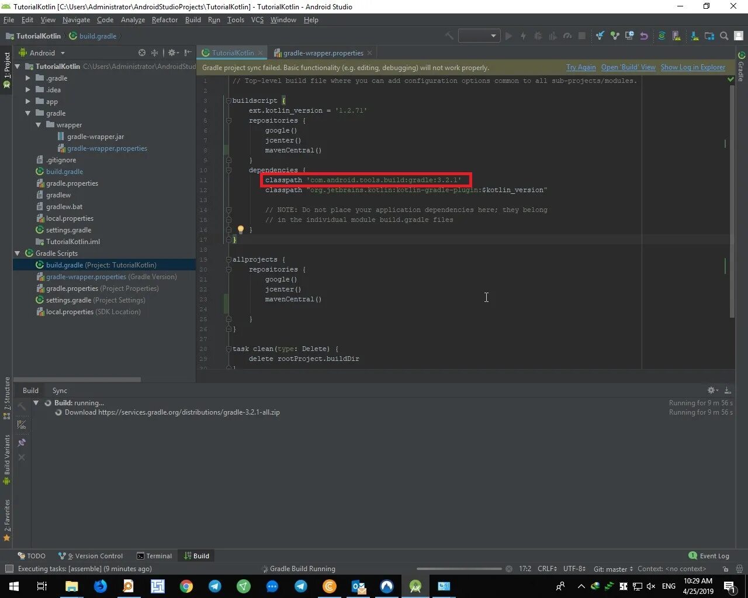Collapse the wrapper folder
The width and height of the screenshot is (748, 598).
click(39, 125)
